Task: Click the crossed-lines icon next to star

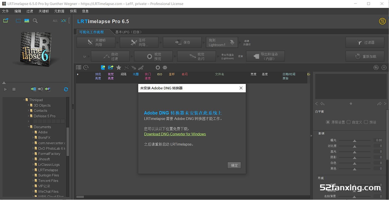Action: 126,68
